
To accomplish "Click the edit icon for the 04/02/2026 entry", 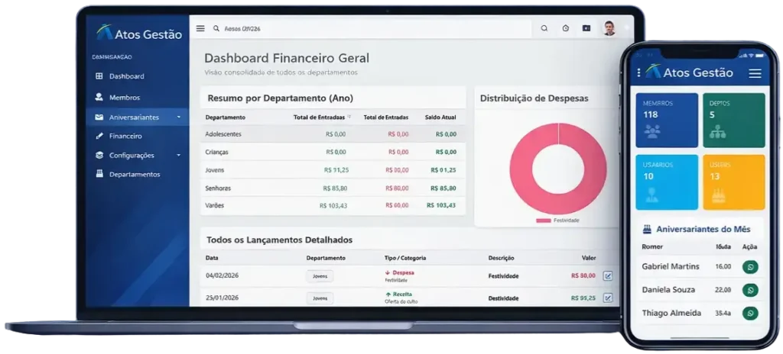I will point(608,275).
